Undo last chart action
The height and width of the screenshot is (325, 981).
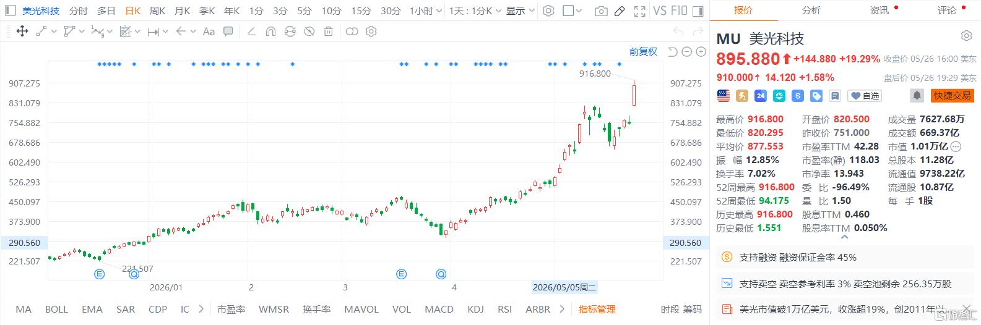pos(678,32)
